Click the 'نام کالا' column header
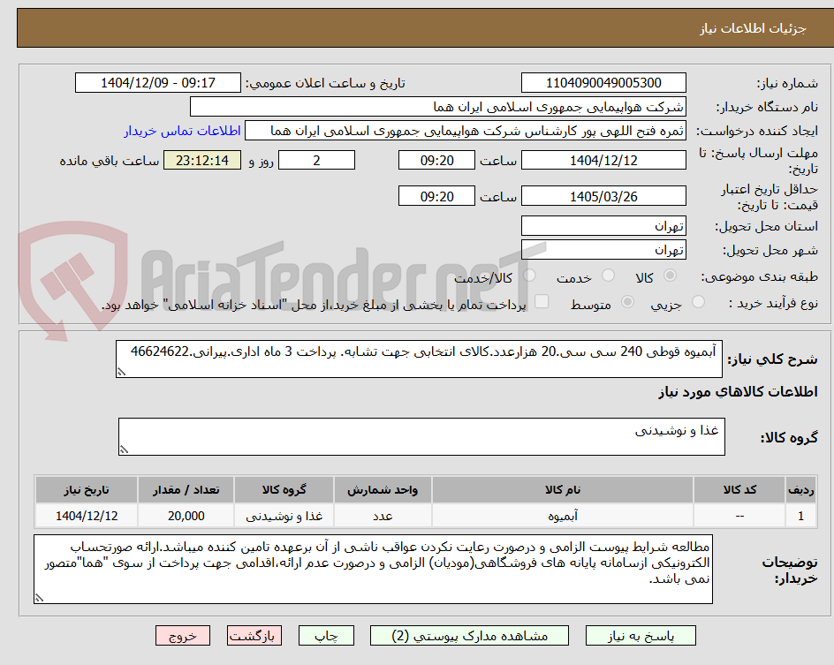This screenshot has height=665, width=834. point(563,489)
